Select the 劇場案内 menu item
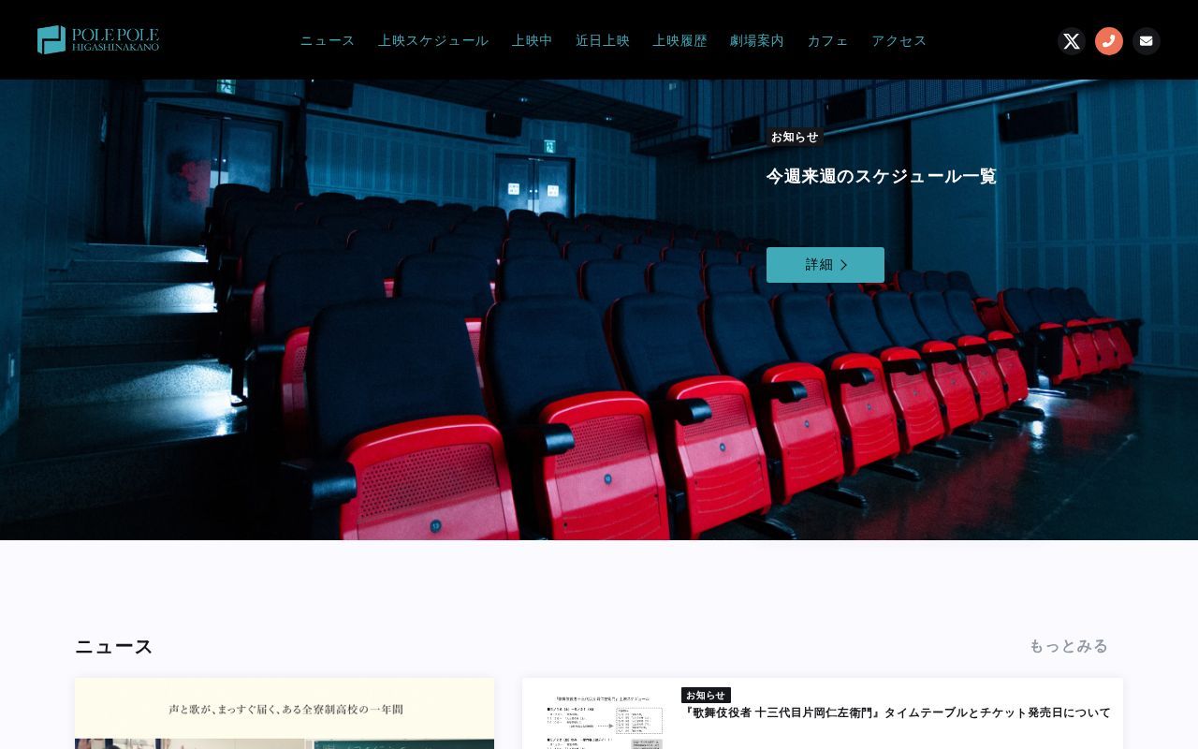 click(x=757, y=41)
